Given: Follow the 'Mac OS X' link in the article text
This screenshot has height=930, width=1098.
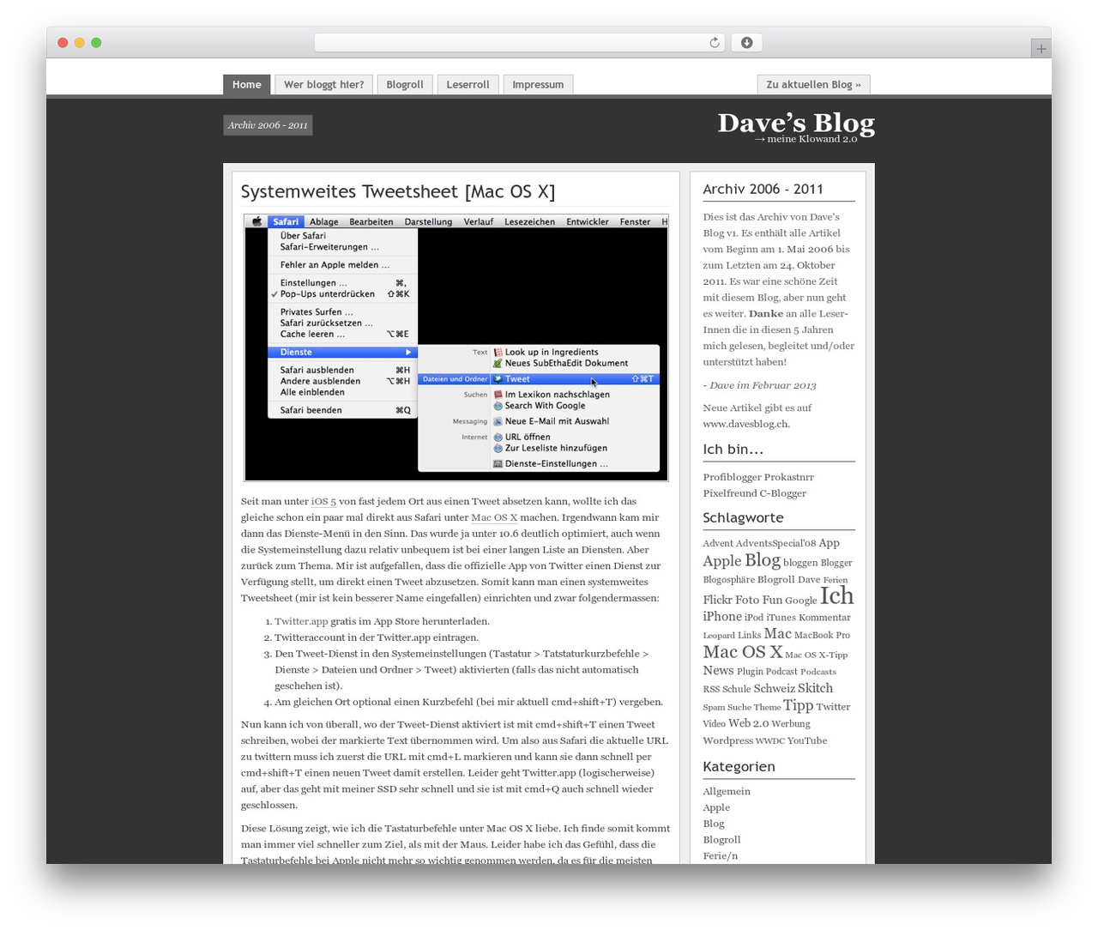Looking at the screenshot, I should click(x=494, y=517).
